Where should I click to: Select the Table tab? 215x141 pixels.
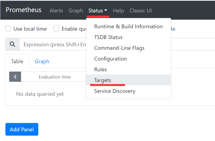click(17, 61)
